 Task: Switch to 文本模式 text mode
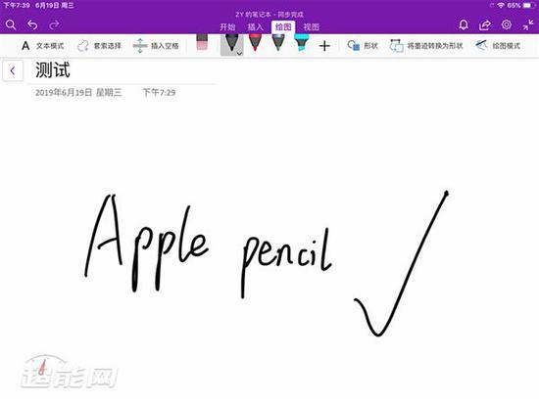pos(42,46)
